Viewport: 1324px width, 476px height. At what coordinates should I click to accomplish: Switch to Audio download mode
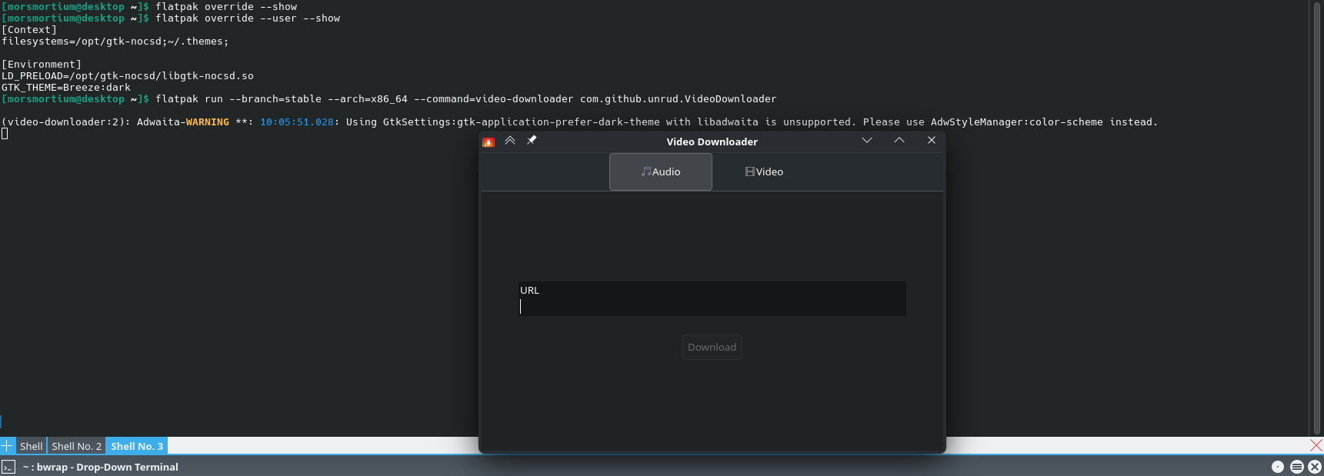tap(660, 171)
